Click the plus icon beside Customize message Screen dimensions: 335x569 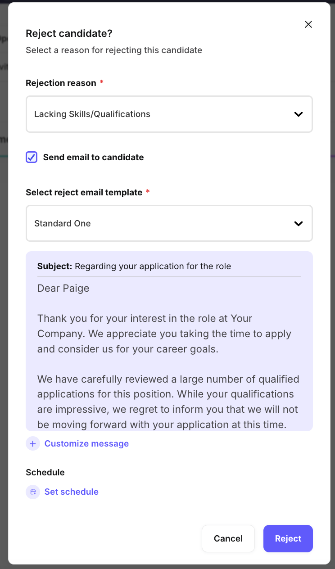pos(33,444)
